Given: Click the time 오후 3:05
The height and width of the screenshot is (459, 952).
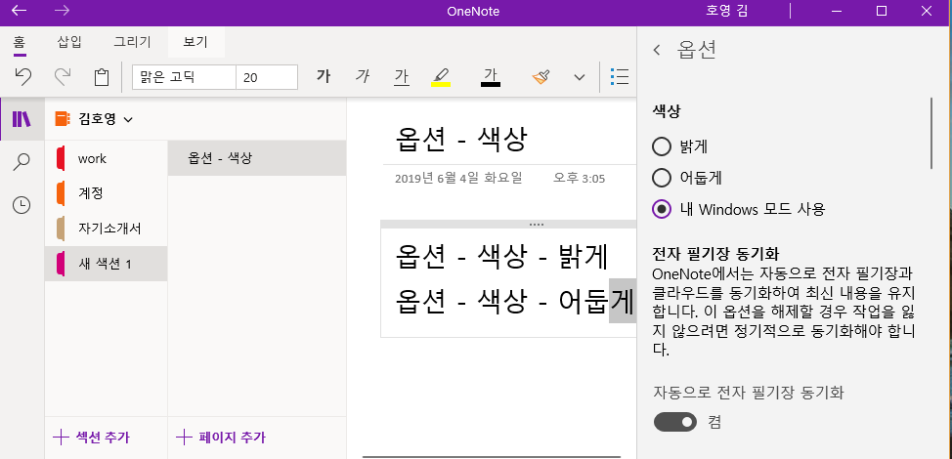Looking at the screenshot, I should (579, 179).
